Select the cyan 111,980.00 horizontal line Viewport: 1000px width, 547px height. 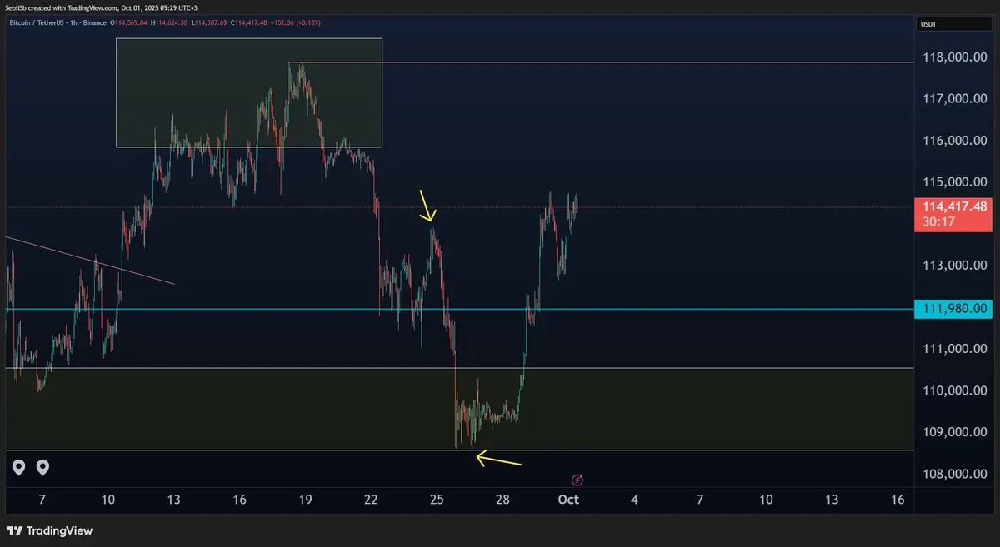coord(459,309)
